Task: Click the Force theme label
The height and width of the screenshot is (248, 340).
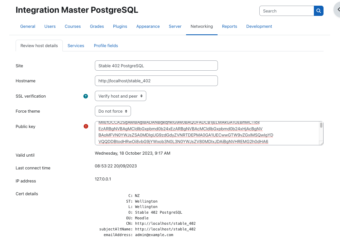Action: pos(28,111)
